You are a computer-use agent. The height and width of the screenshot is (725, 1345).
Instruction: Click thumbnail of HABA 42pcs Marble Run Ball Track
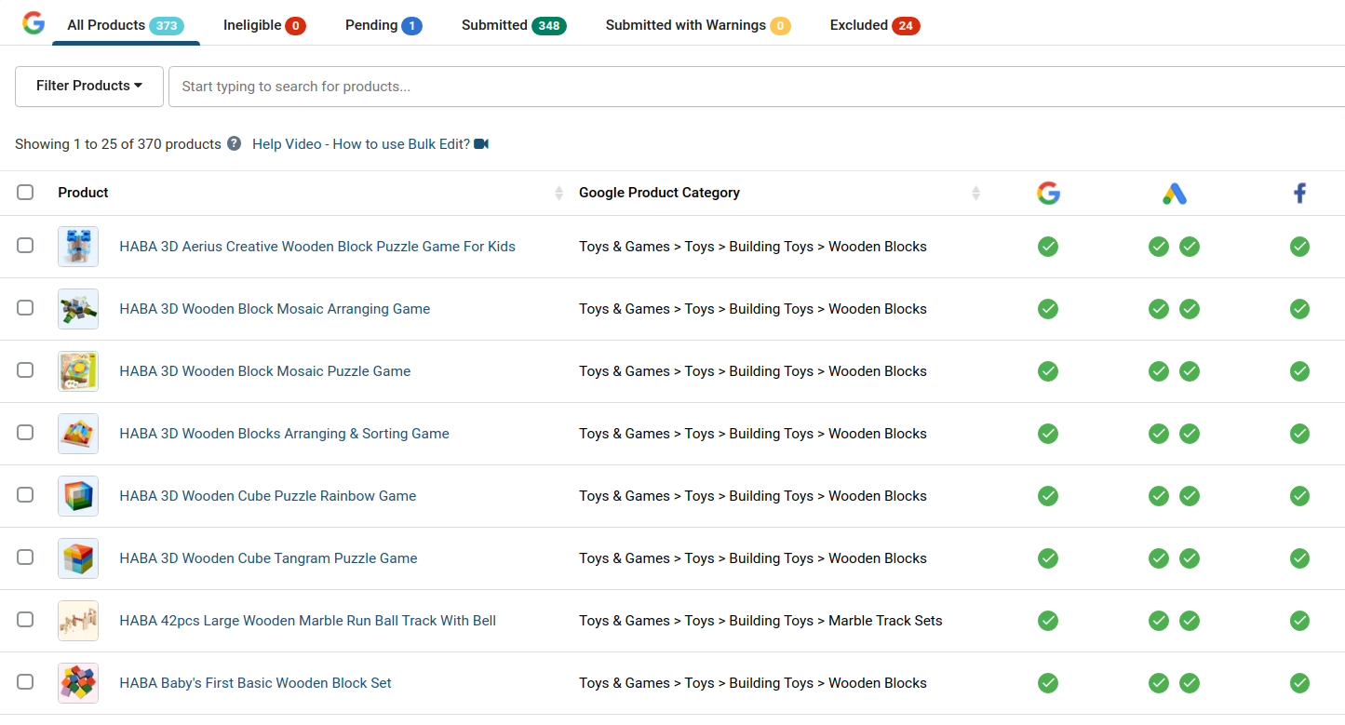pyautogui.click(x=78, y=621)
